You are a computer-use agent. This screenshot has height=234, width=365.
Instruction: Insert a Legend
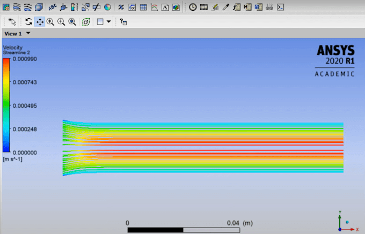[x=74, y=7]
